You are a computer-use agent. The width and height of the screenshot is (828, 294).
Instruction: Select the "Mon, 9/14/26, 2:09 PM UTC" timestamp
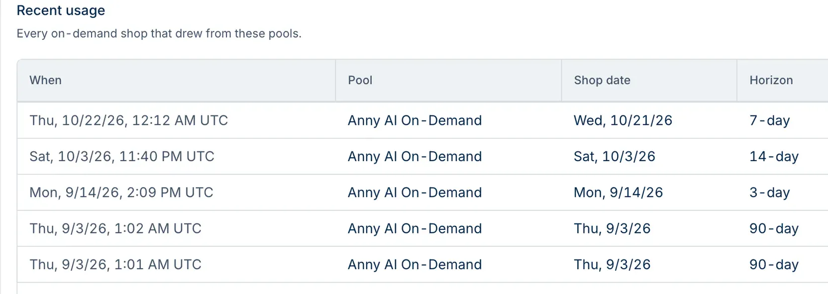121,193
